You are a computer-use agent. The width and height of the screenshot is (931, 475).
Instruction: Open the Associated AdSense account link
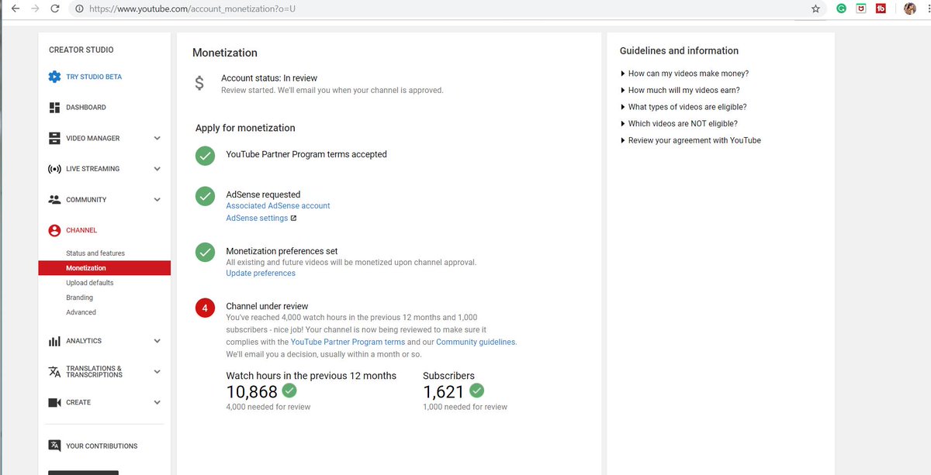point(278,206)
